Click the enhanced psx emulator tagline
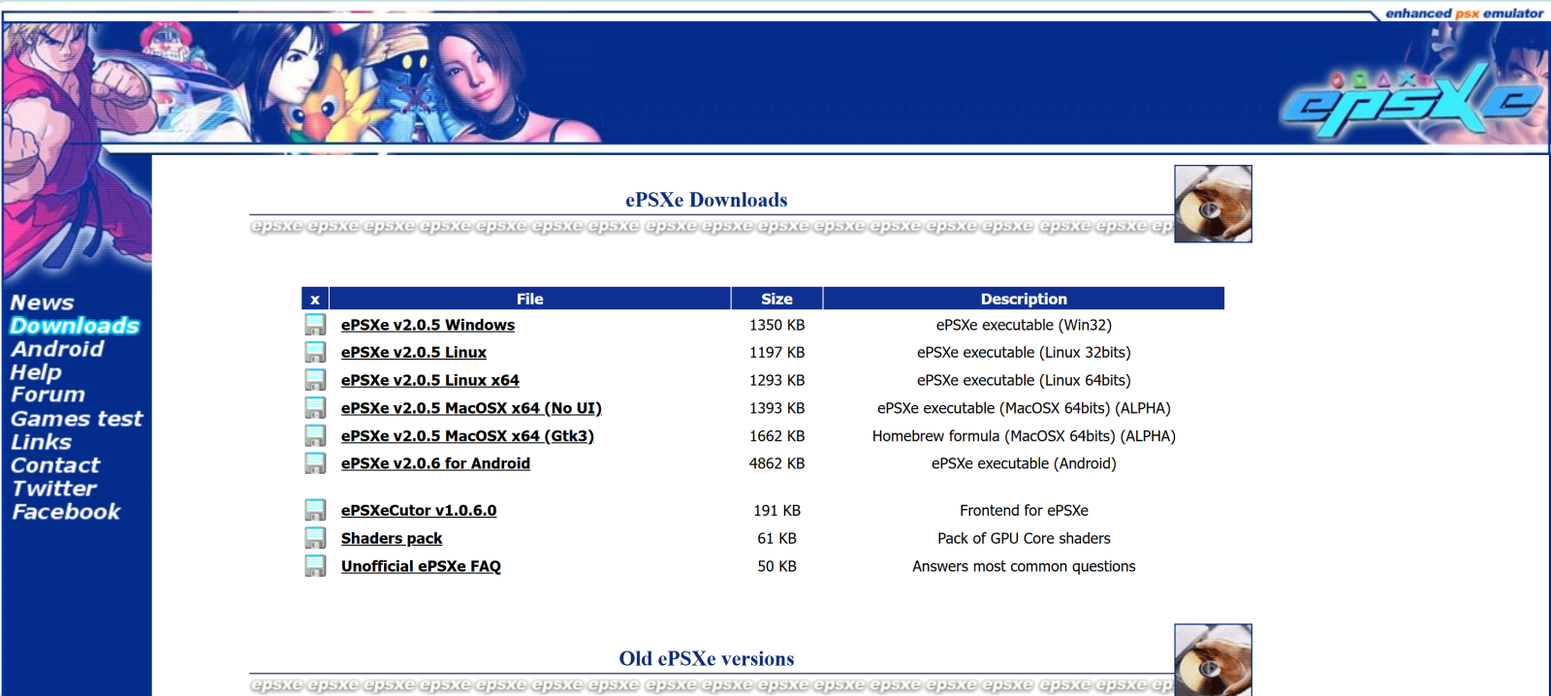Screen dimensions: 1551x696 (1464, 13)
